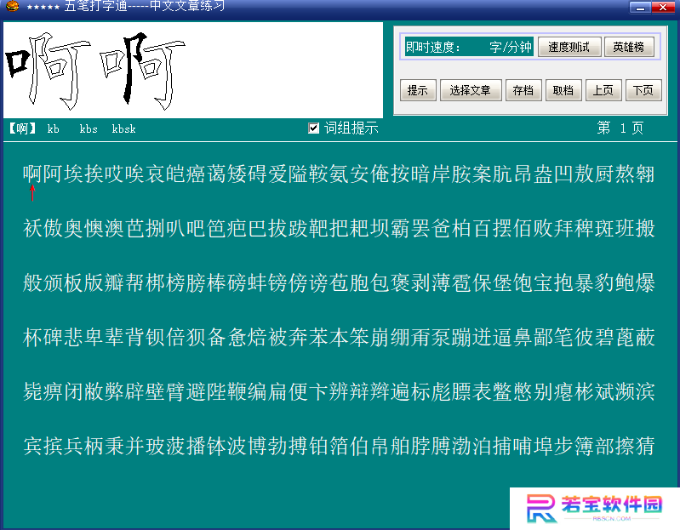
Task: Click the first large 啊 stroke display
Action: tap(49, 71)
